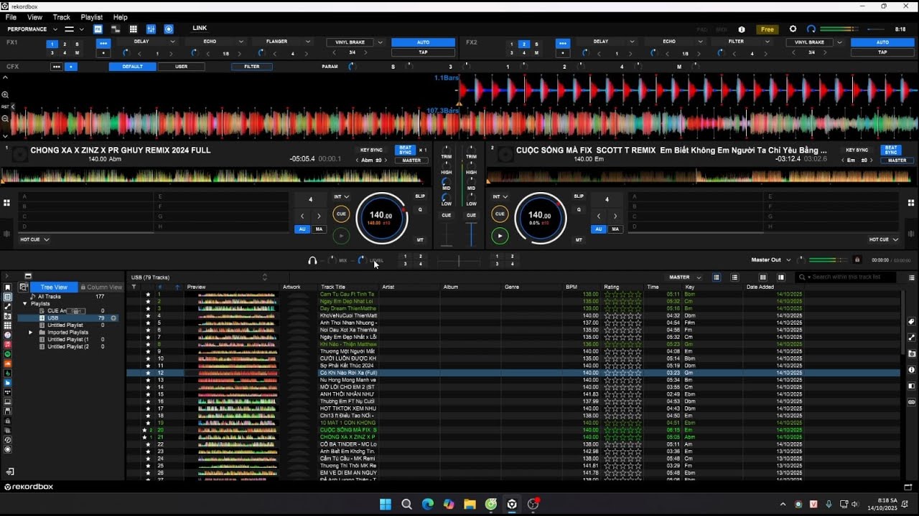Open the Master Out dropdown
This screenshot has height=516, width=919.
tap(771, 259)
